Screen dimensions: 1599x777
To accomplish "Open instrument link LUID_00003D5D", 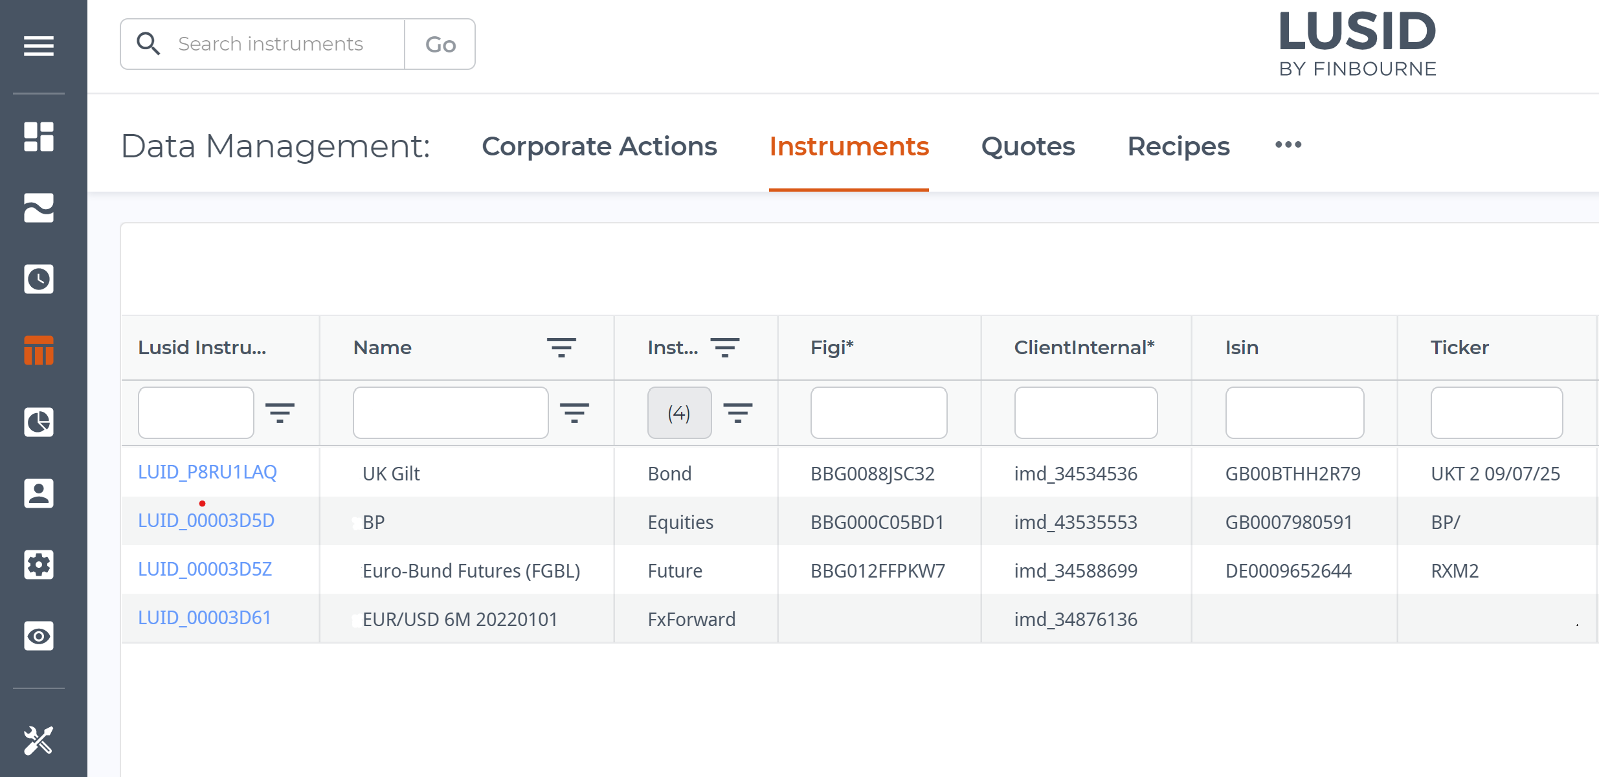I will (206, 521).
